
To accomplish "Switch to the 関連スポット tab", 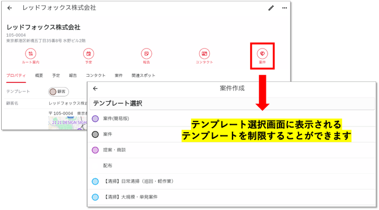I will [143, 76].
